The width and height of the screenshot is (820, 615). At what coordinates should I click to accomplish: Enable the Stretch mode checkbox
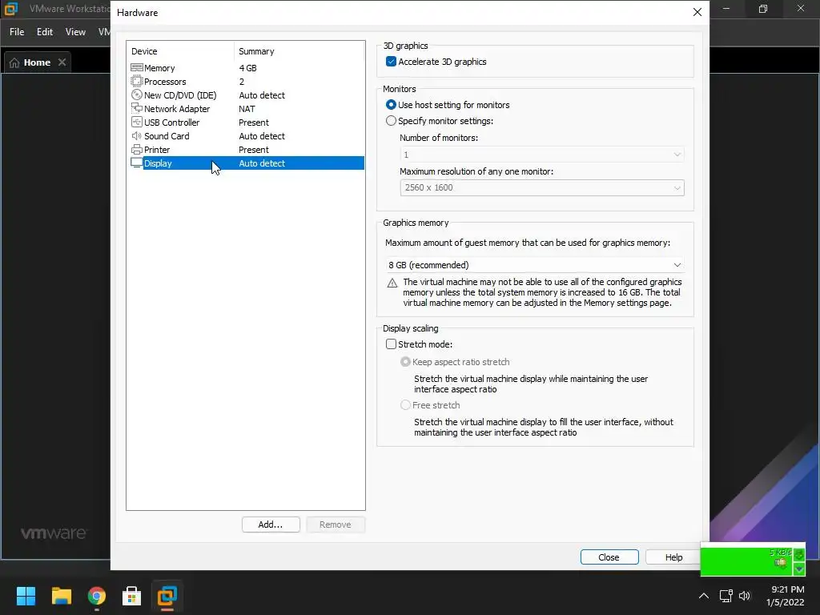(x=391, y=344)
